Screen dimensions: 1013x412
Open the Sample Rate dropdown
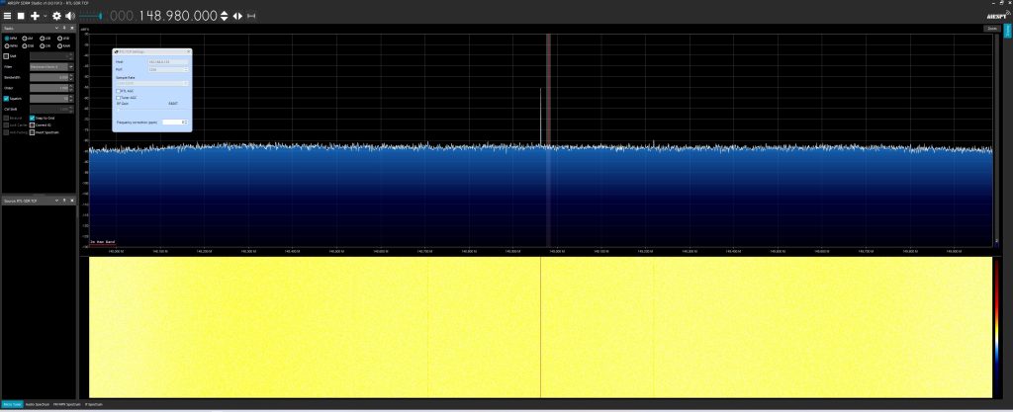click(152, 83)
